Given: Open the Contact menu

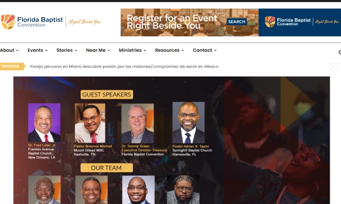Looking at the screenshot, I should (205, 50).
